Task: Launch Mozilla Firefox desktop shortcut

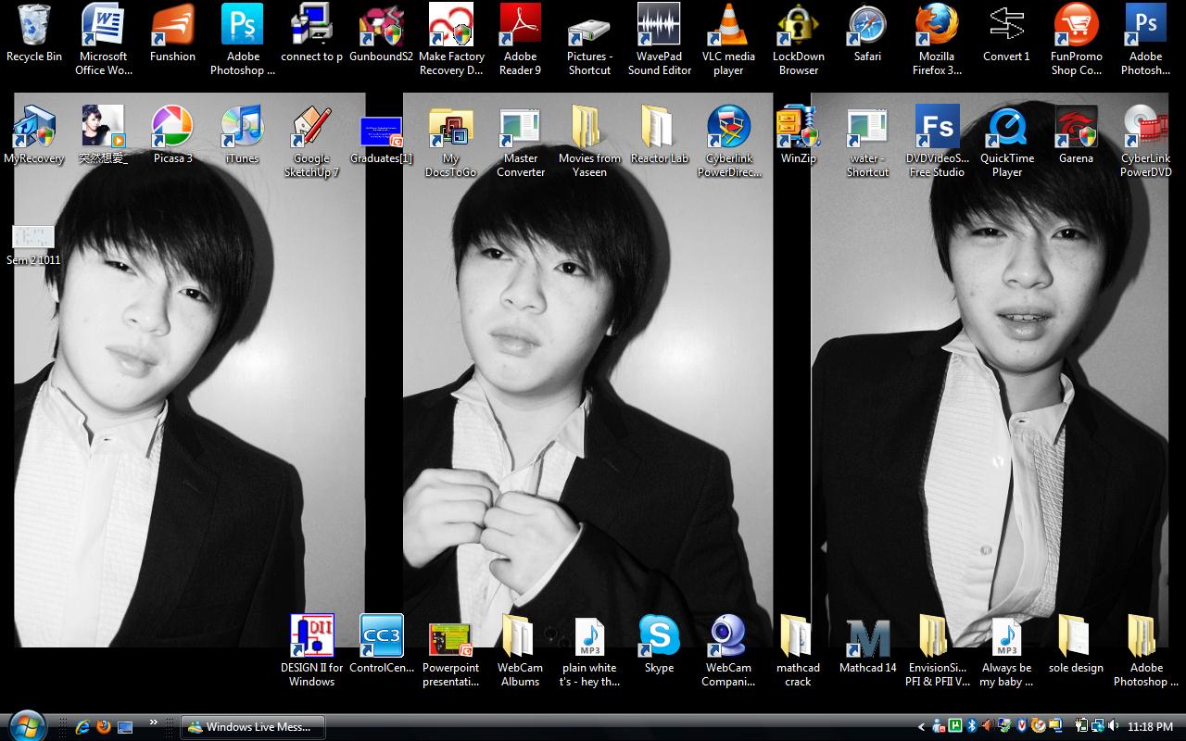Action: pos(937,40)
